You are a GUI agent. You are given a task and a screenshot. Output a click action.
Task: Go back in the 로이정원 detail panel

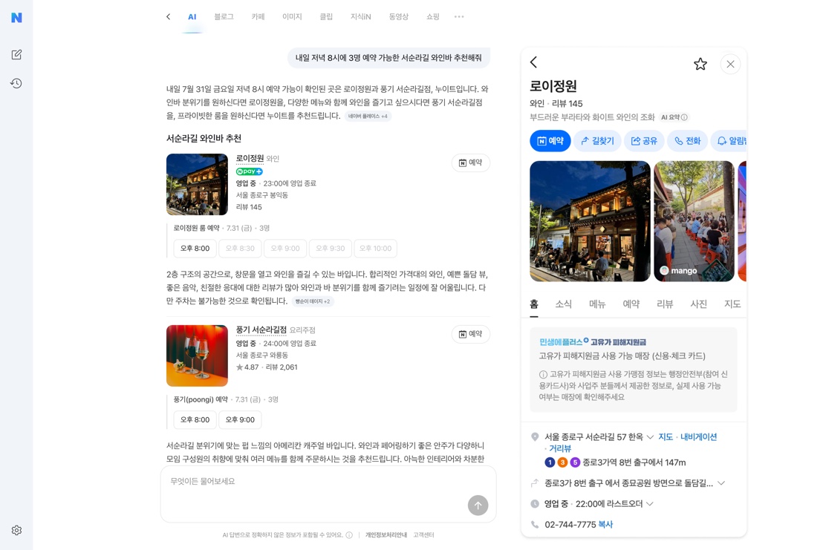(x=533, y=62)
